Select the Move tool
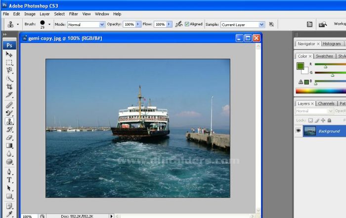The width and height of the screenshot is (346, 218). [9, 54]
